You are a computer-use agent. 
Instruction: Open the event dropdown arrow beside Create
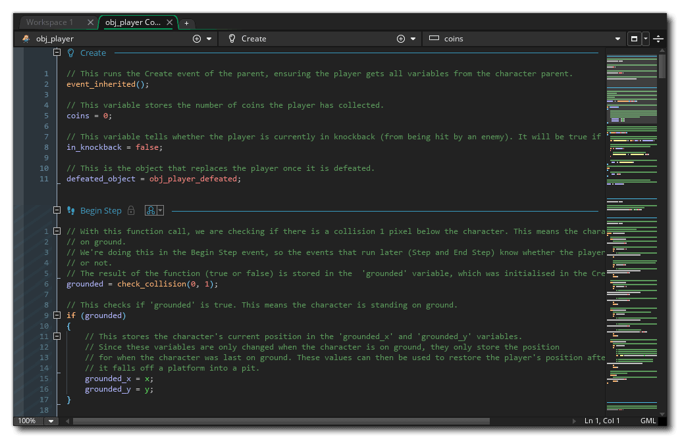pyautogui.click(x=413, y=39)
